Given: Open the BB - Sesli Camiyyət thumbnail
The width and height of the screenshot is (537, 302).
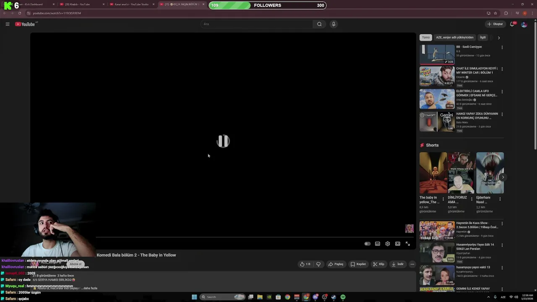Looking at the screenshot, I should click(437, 54).
